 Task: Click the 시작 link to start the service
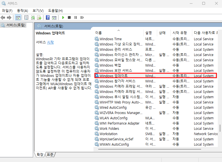click(x=50, y=42)
